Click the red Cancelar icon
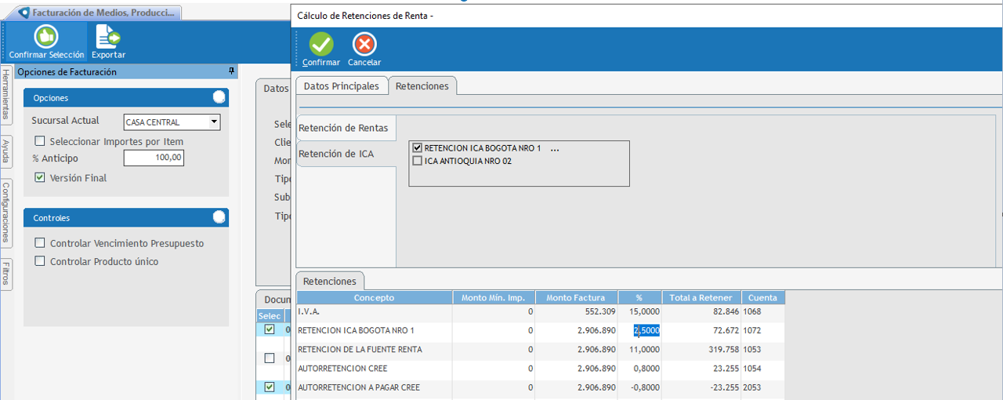Screen dimensions: 1003x400 click(x=364, y=45)
